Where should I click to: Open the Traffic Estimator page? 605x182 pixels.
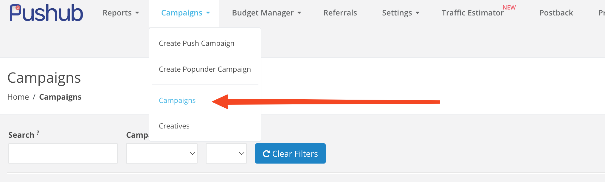[x=473, y=13]
